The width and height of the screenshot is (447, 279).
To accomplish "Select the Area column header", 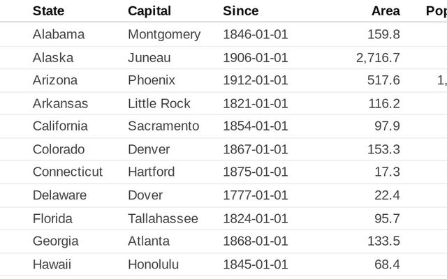I will click(386, 11).
